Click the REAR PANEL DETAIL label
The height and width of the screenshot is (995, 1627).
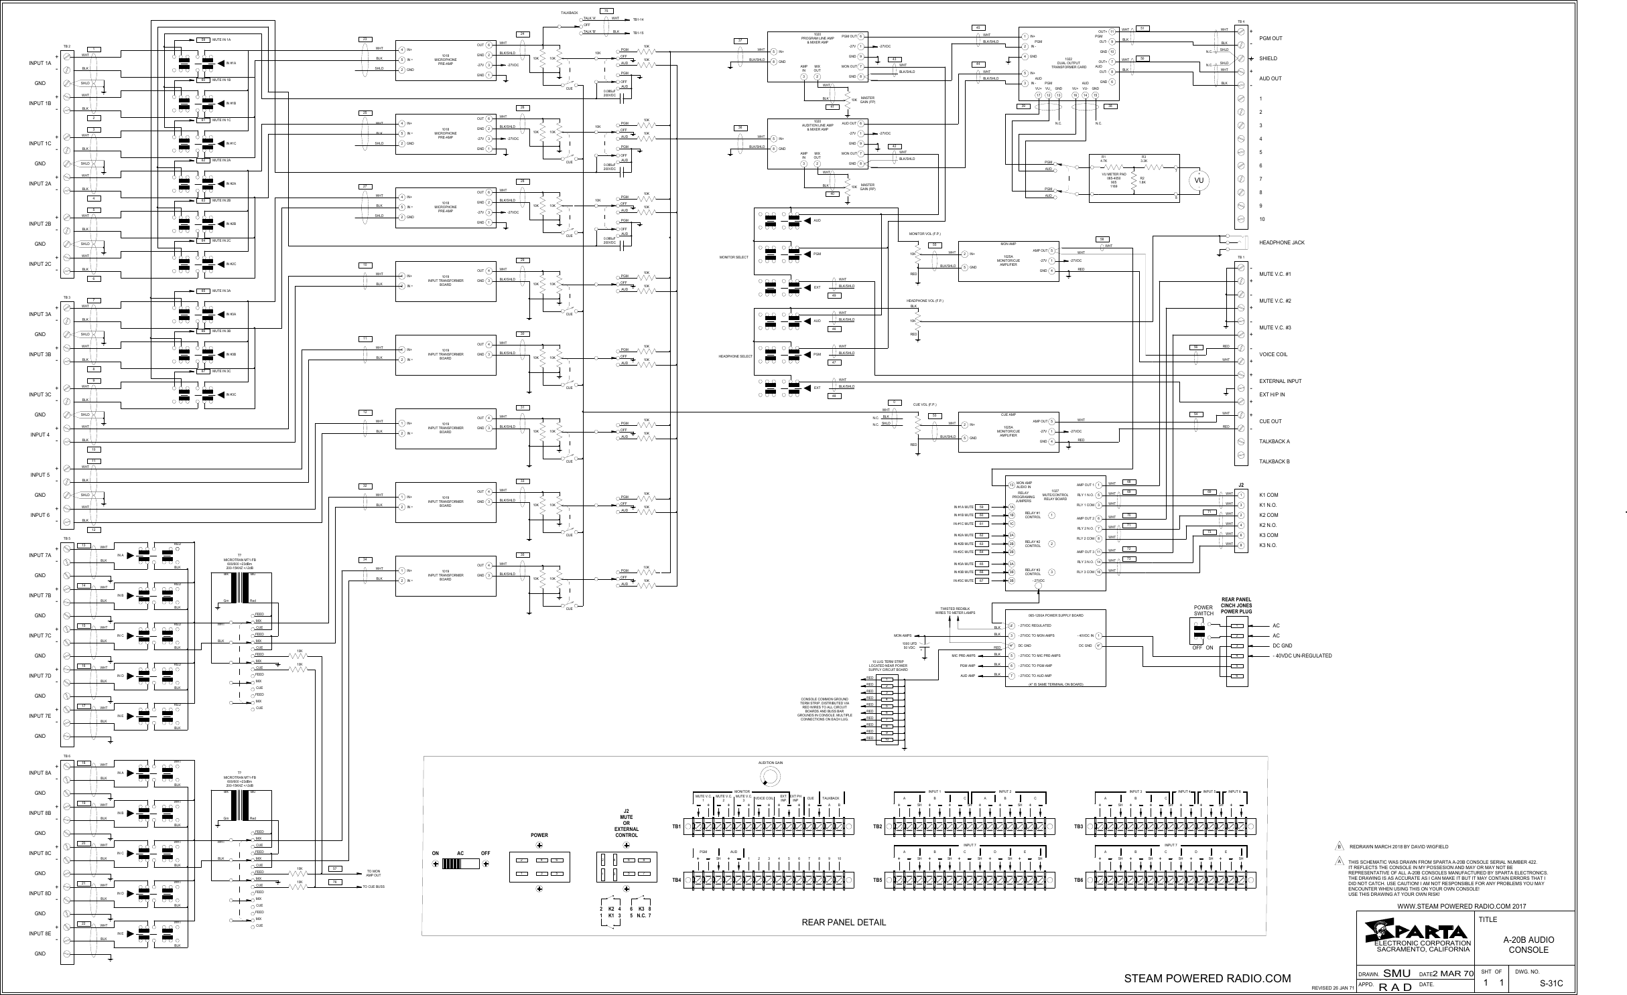(x=843, y=922)
